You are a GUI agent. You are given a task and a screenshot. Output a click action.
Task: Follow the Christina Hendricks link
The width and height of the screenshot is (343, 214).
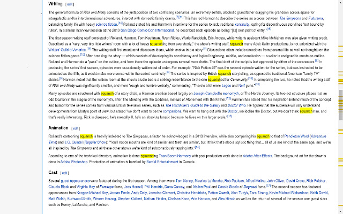(191, 193)
